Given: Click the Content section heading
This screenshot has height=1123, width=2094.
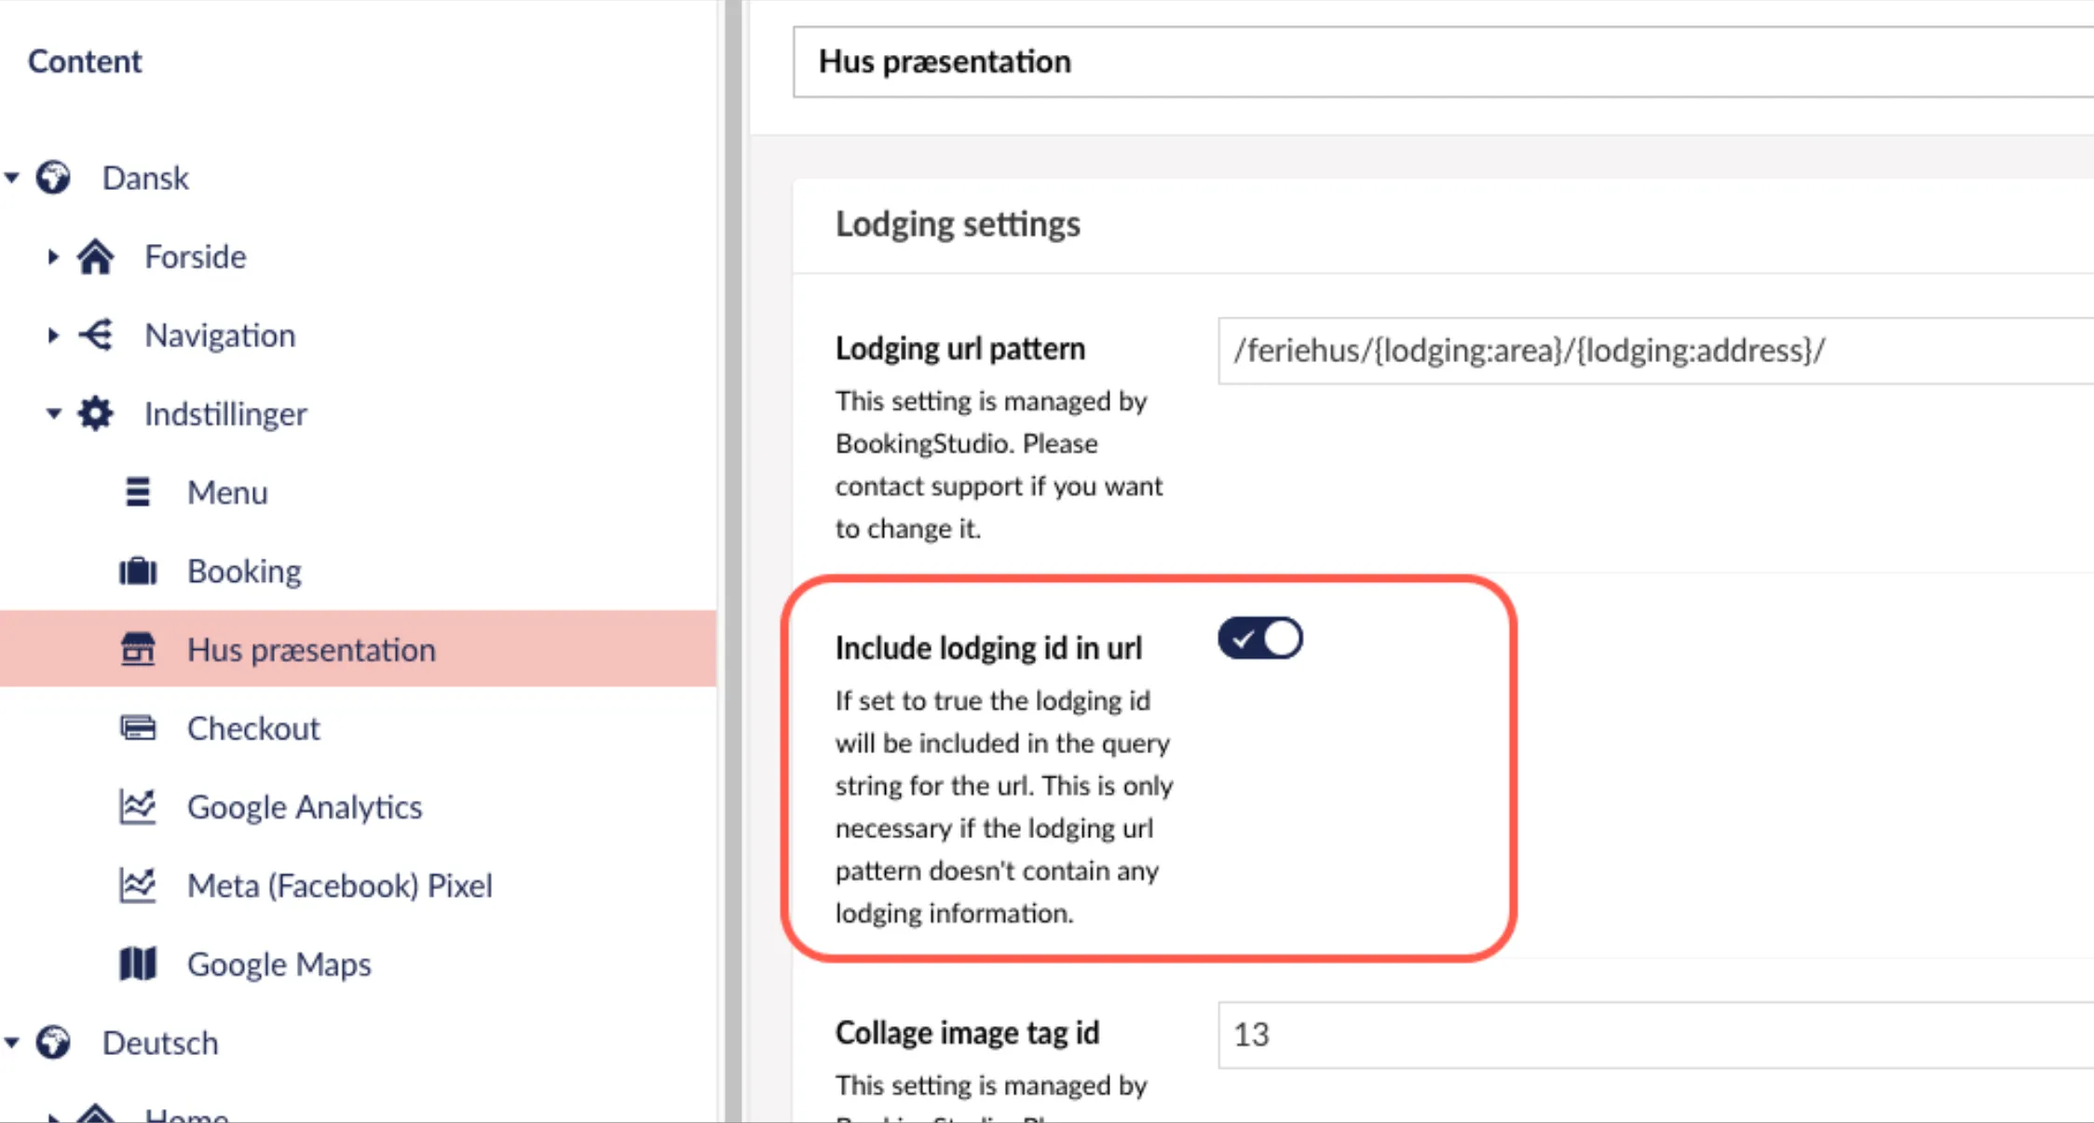Looking at the screenshot, I should coord(85,61).
